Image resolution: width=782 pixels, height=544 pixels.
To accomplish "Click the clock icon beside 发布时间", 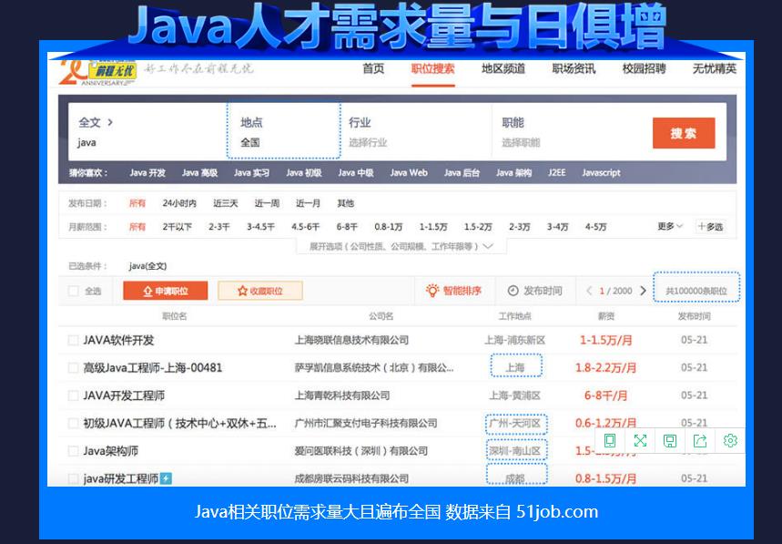I will (513, 291).
